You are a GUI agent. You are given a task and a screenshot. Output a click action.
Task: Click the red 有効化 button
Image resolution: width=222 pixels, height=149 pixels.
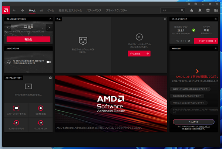click(x=28, y=39)
